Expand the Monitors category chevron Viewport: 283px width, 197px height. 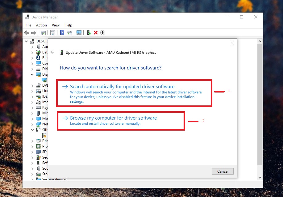click(32, 119)
